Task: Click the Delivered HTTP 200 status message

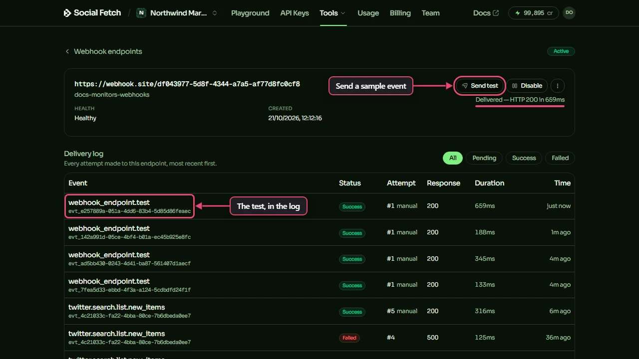Action: click(520, 100)
